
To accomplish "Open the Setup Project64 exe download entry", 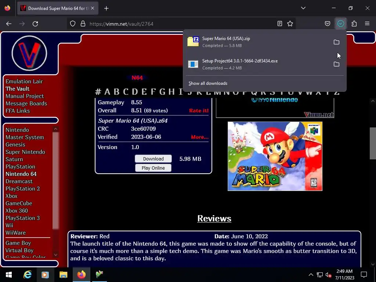I will 258,64.
